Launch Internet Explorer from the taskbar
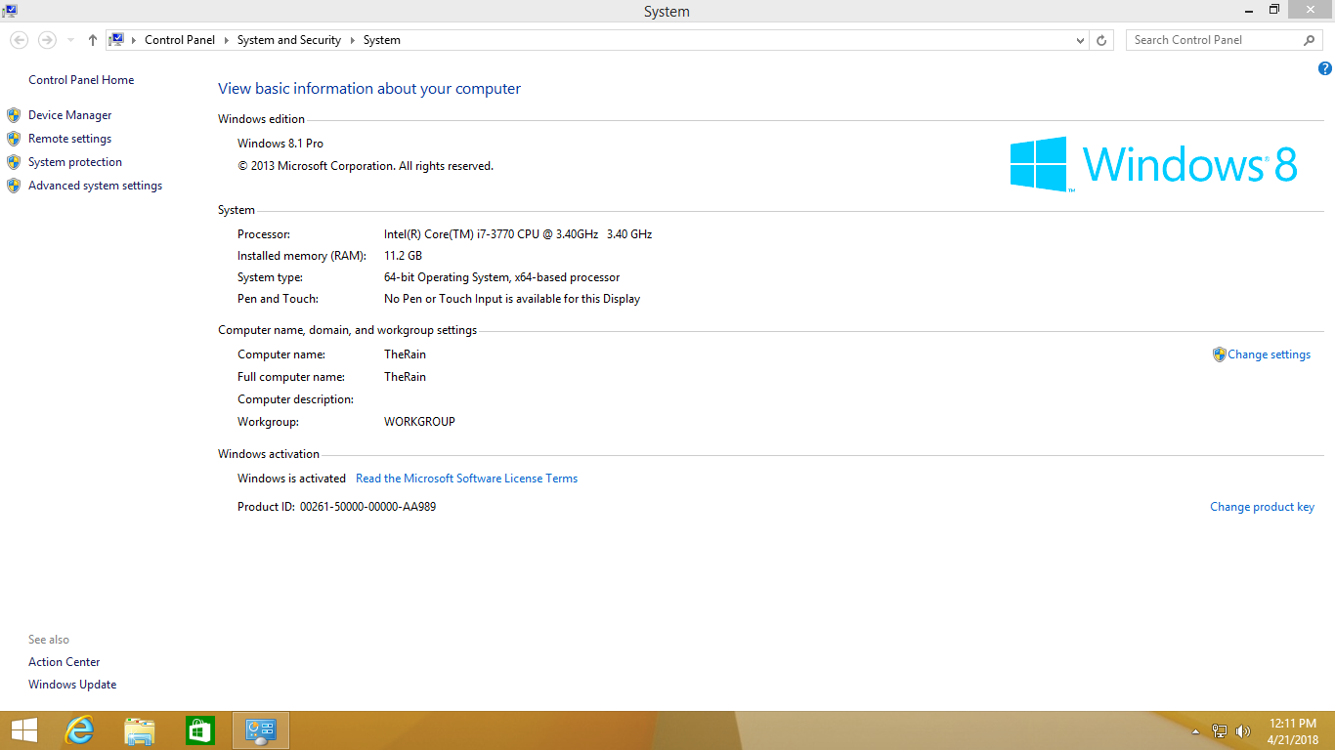Image resolution: width=1335 pixels, height=750 pixels. click(79, 730)
